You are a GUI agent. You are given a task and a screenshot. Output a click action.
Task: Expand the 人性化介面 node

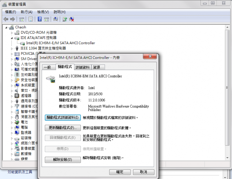point(12,64)
